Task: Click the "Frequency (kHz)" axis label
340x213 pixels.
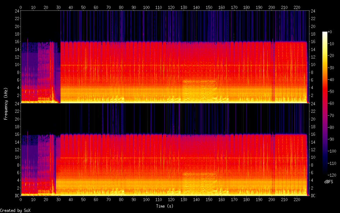Action: [x=6, y=103]
